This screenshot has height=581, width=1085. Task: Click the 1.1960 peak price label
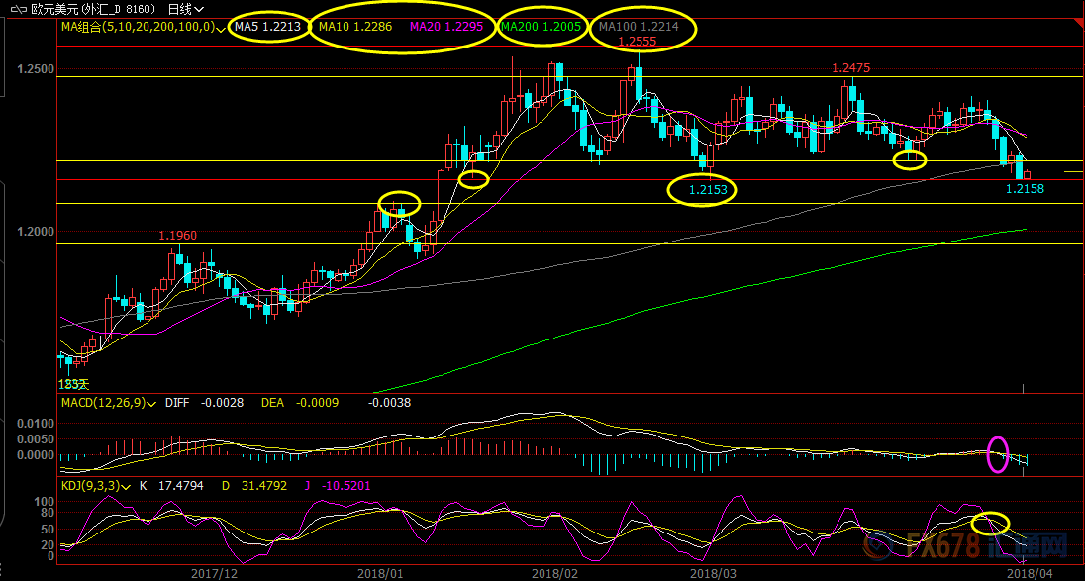pyautogui.click(x=178, y=236)
